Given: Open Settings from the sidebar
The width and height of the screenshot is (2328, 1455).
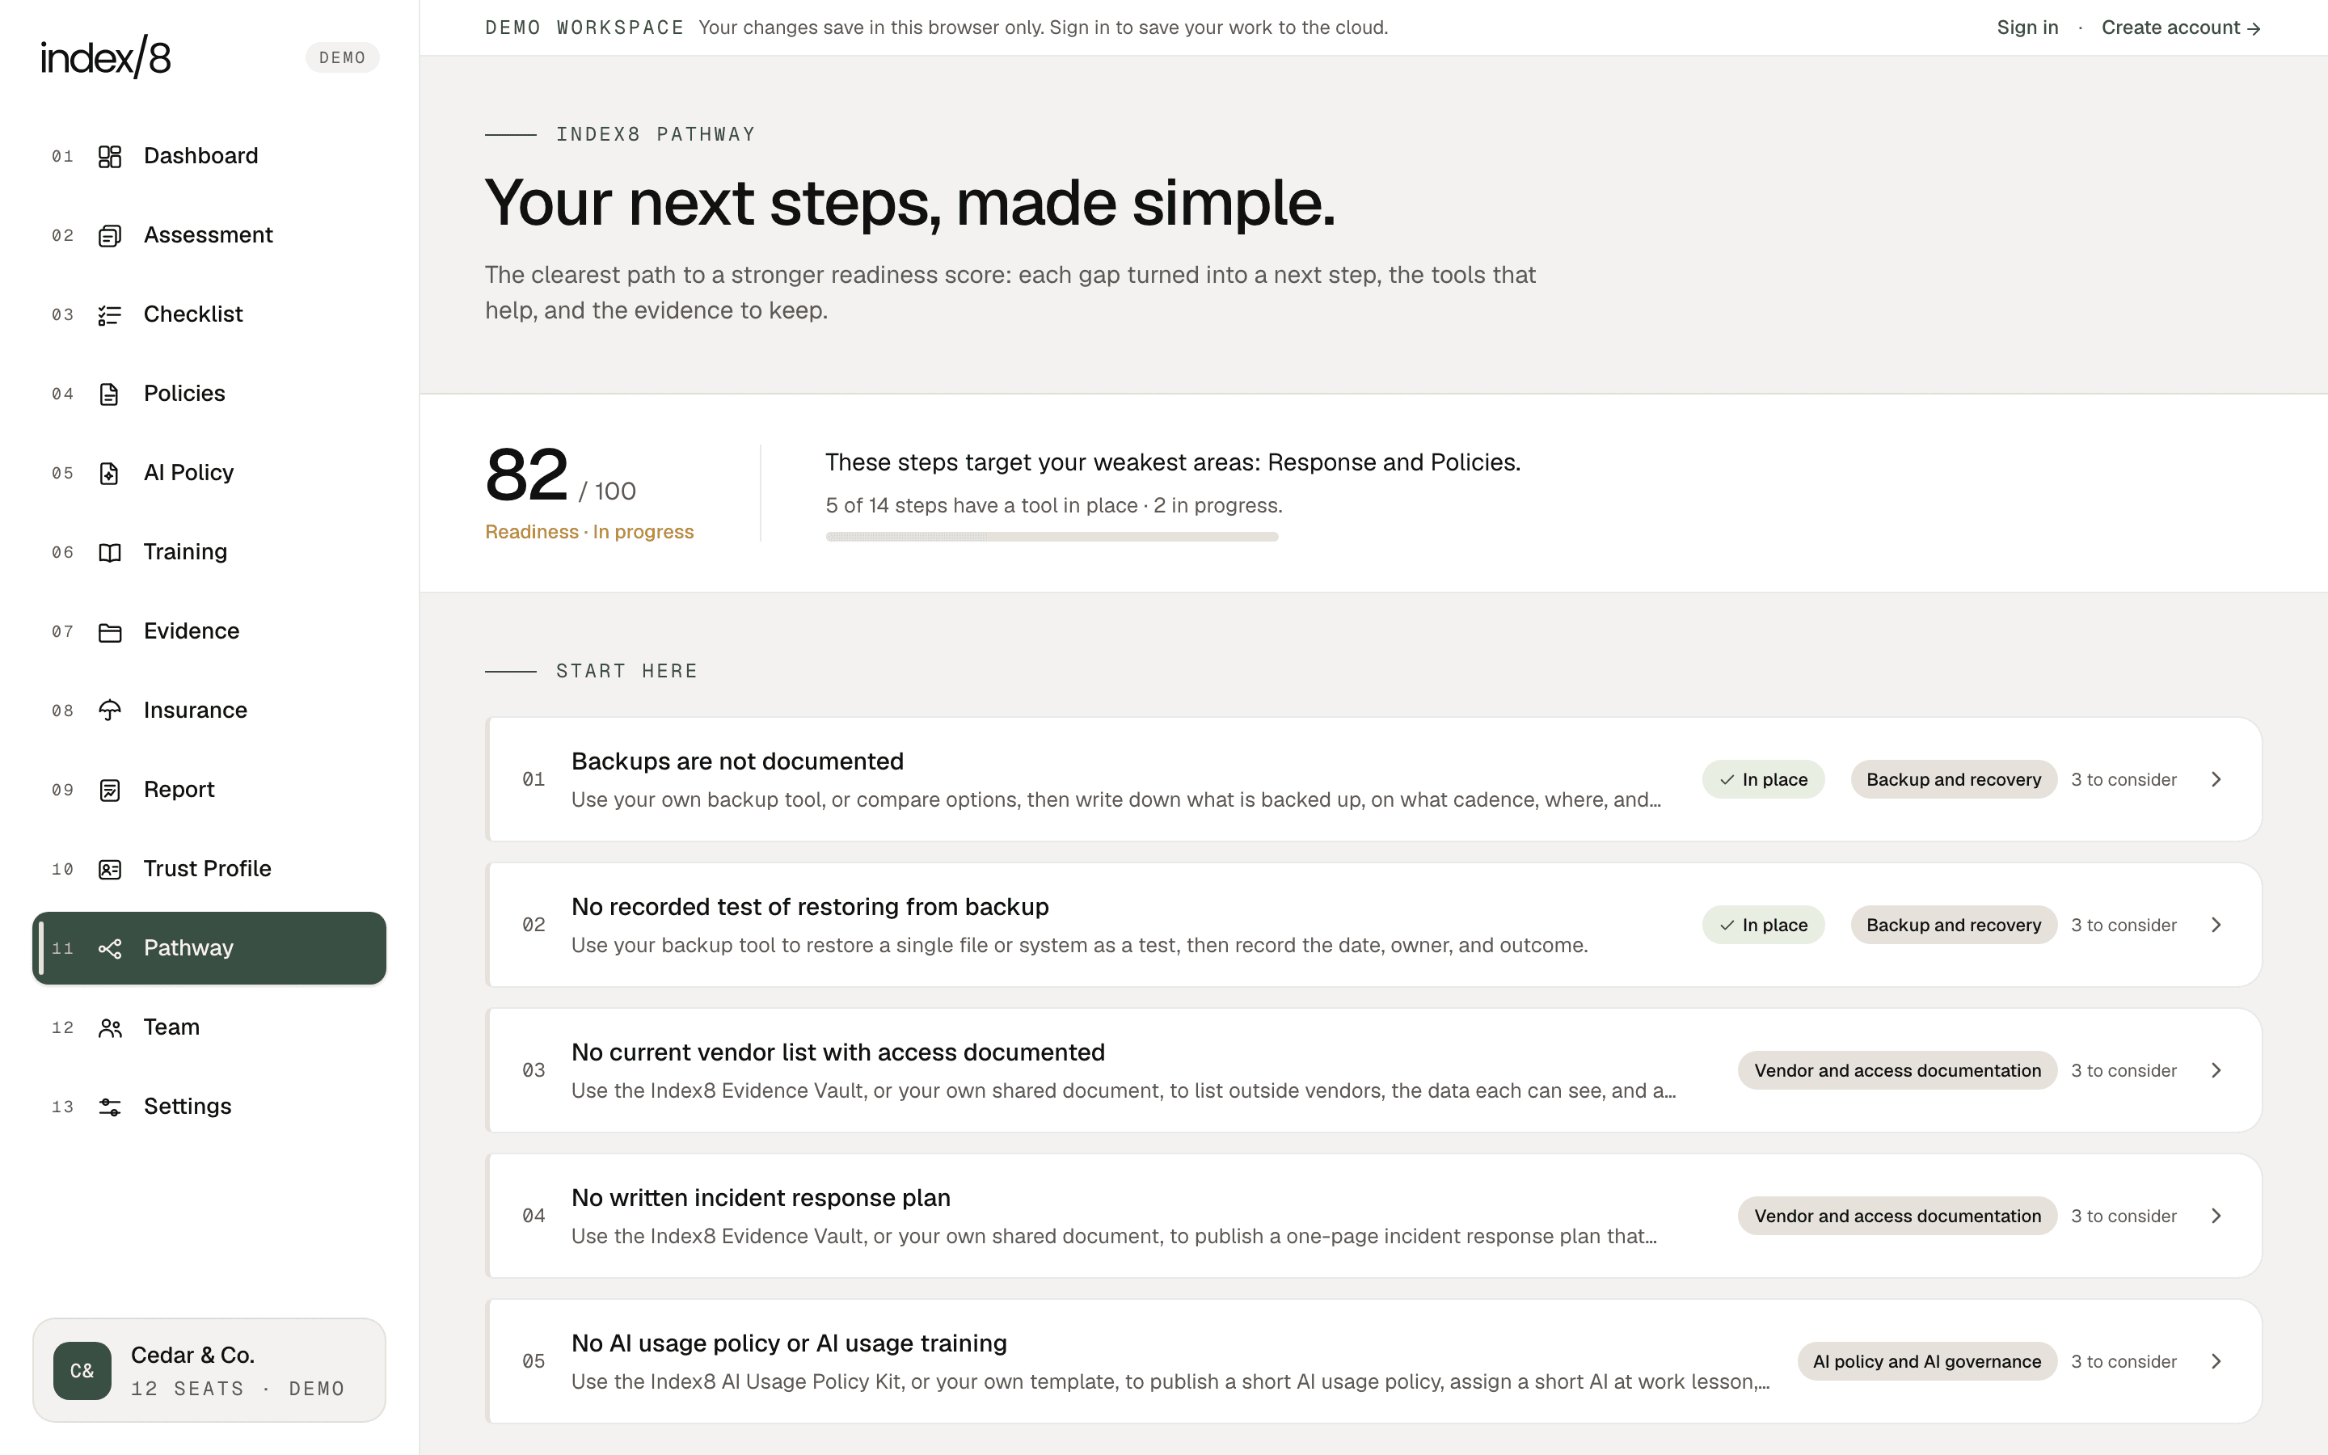Looking at the screenshot, I should [209, 1107].
